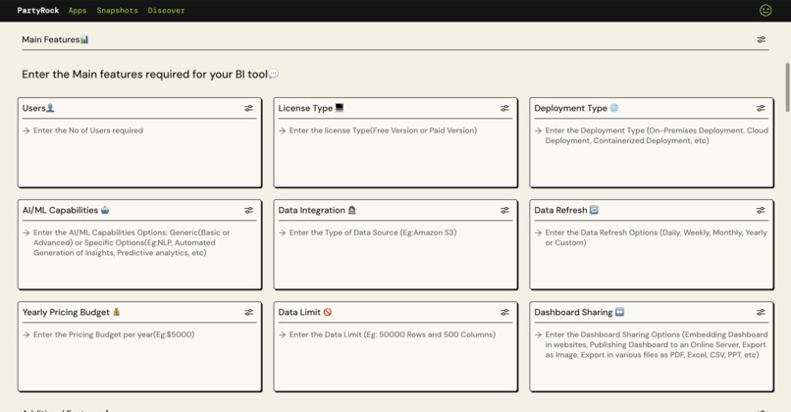This screenshot has height=412, width=791.
Task: Click the 'Users' widget title
Action: pyautogui.click(x=38, y=108)
